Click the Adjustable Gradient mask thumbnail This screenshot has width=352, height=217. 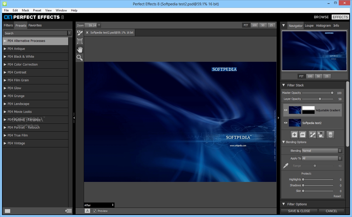tap(308, 110)
